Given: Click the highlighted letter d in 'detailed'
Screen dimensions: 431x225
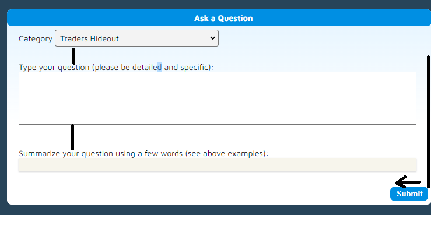Looking at the screenshot, I should 160,67.
